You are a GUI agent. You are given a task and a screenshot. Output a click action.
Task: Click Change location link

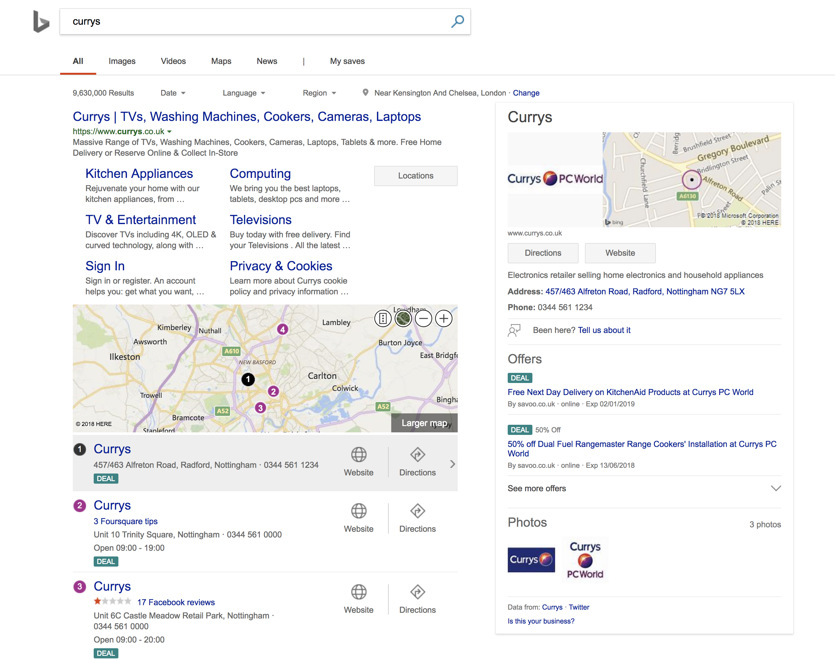[526, 93]
